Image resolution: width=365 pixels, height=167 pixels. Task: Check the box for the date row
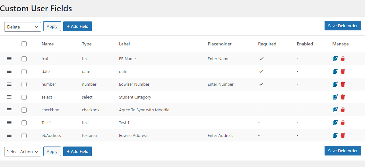(24, 72)
